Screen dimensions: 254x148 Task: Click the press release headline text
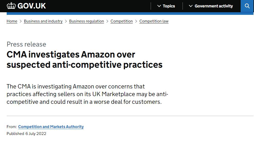85,59
